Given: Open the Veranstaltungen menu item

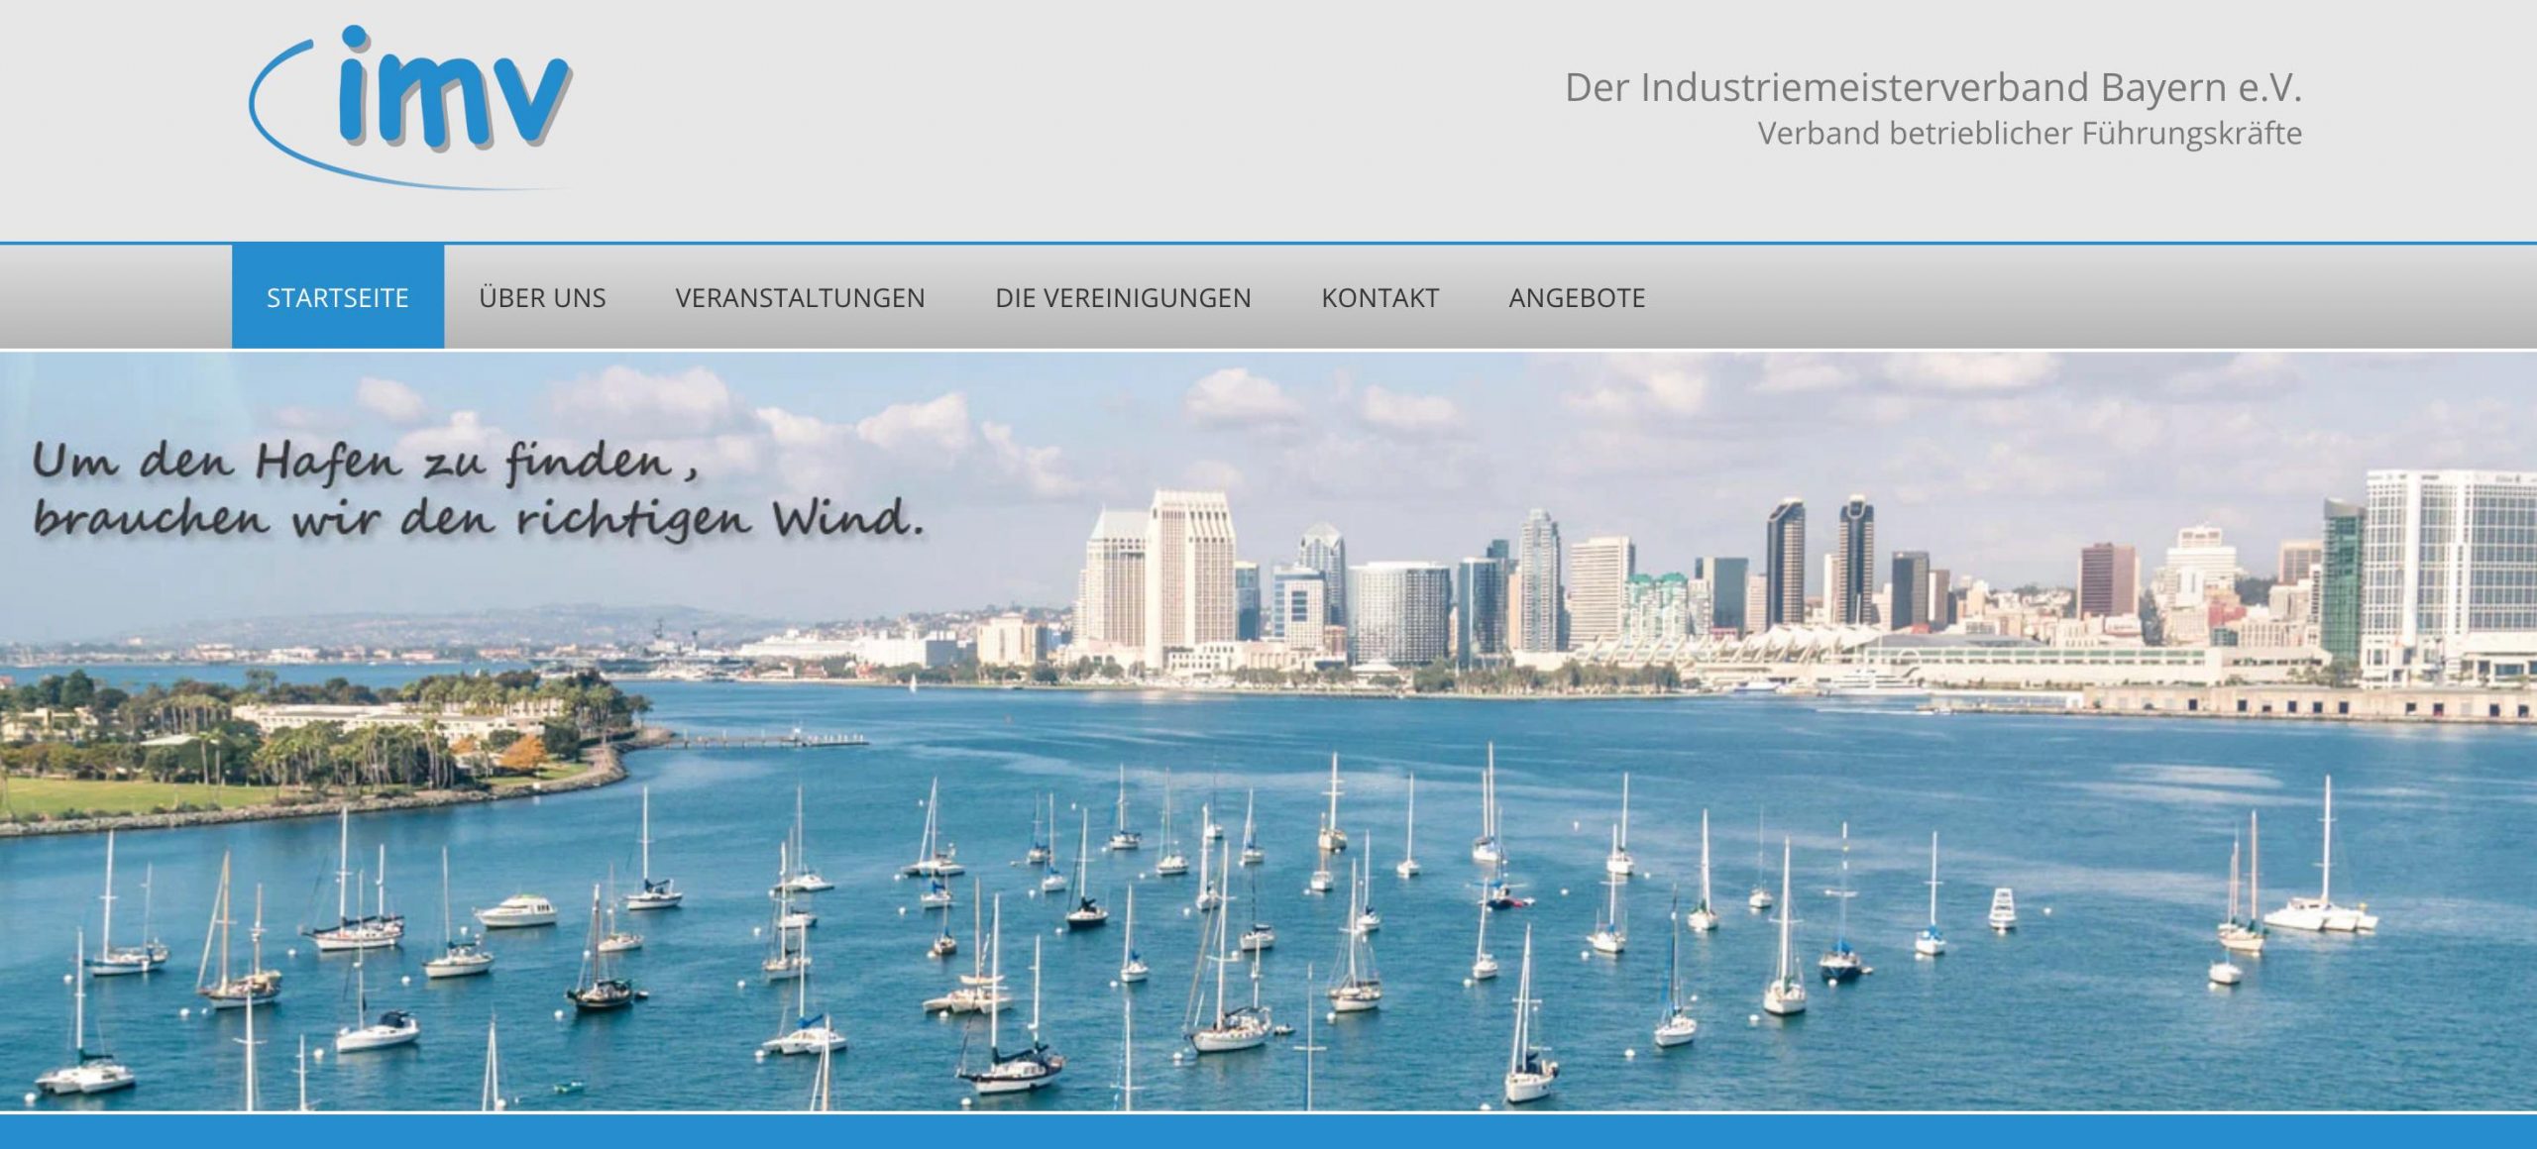Looking at the screenshot, I should [x=800, y=297].
